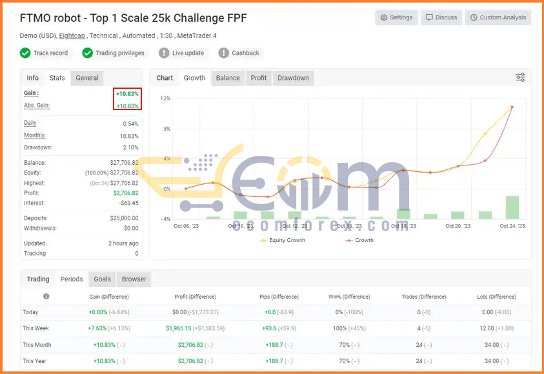Switch to the Goals tab
Image resolution: width=544 pixels, height=374 pixels.
pos(103,279)
